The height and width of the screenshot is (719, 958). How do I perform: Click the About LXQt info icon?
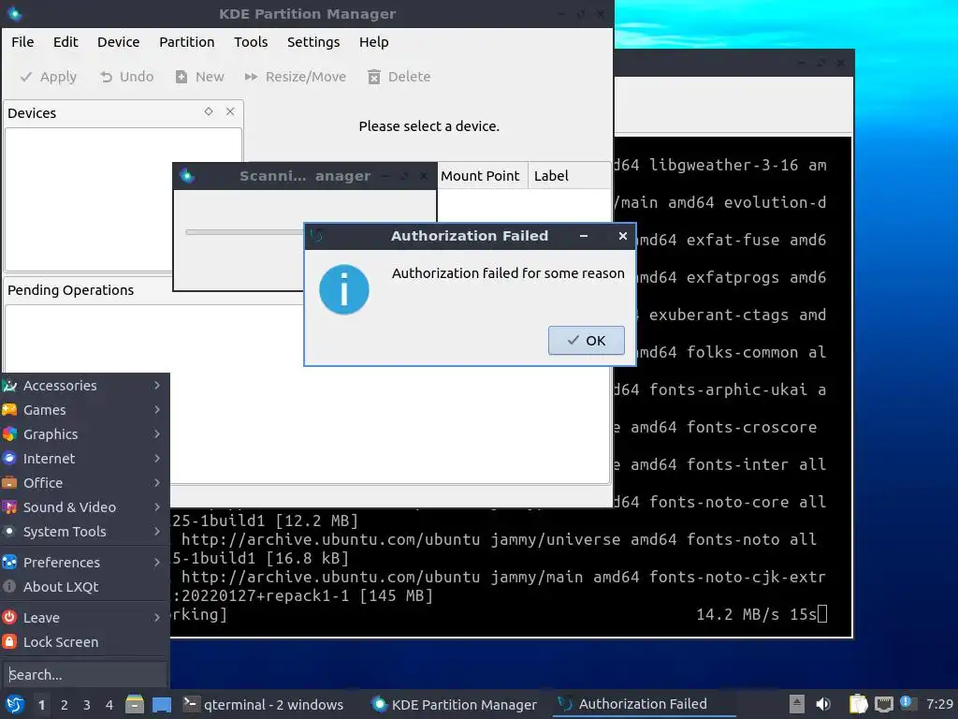[x=9, y=587]
